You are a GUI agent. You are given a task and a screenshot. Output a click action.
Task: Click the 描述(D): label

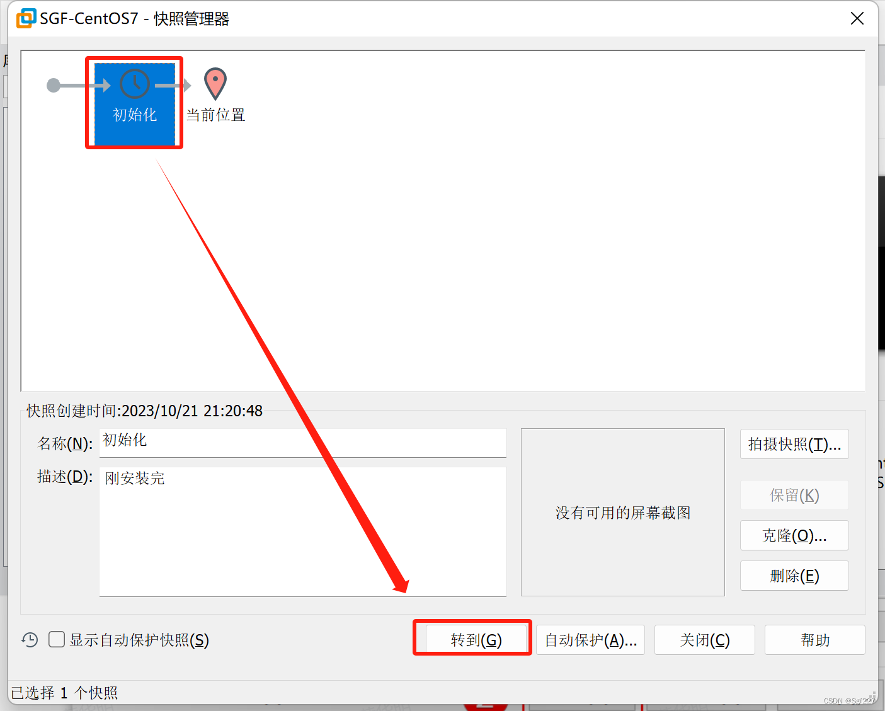pos(65,477)
